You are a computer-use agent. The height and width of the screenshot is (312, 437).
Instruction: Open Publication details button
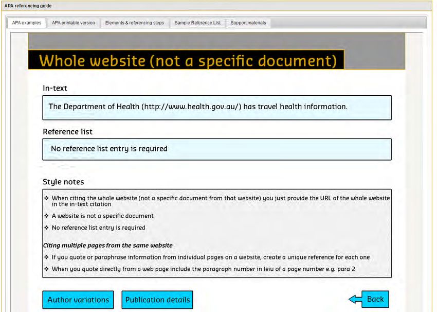click(x=157, y=300)
